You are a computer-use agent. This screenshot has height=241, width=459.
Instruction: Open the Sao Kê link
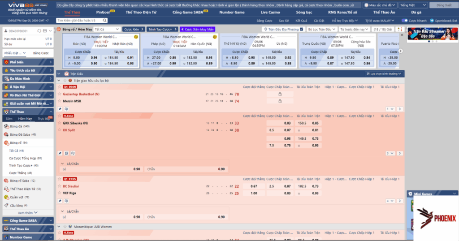point(284,21)
